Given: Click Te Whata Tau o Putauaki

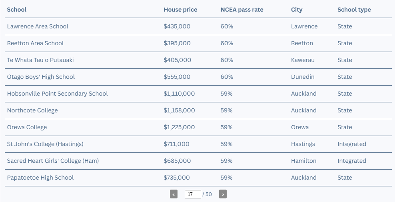Looking at the screenshot, I should (40, 60).
